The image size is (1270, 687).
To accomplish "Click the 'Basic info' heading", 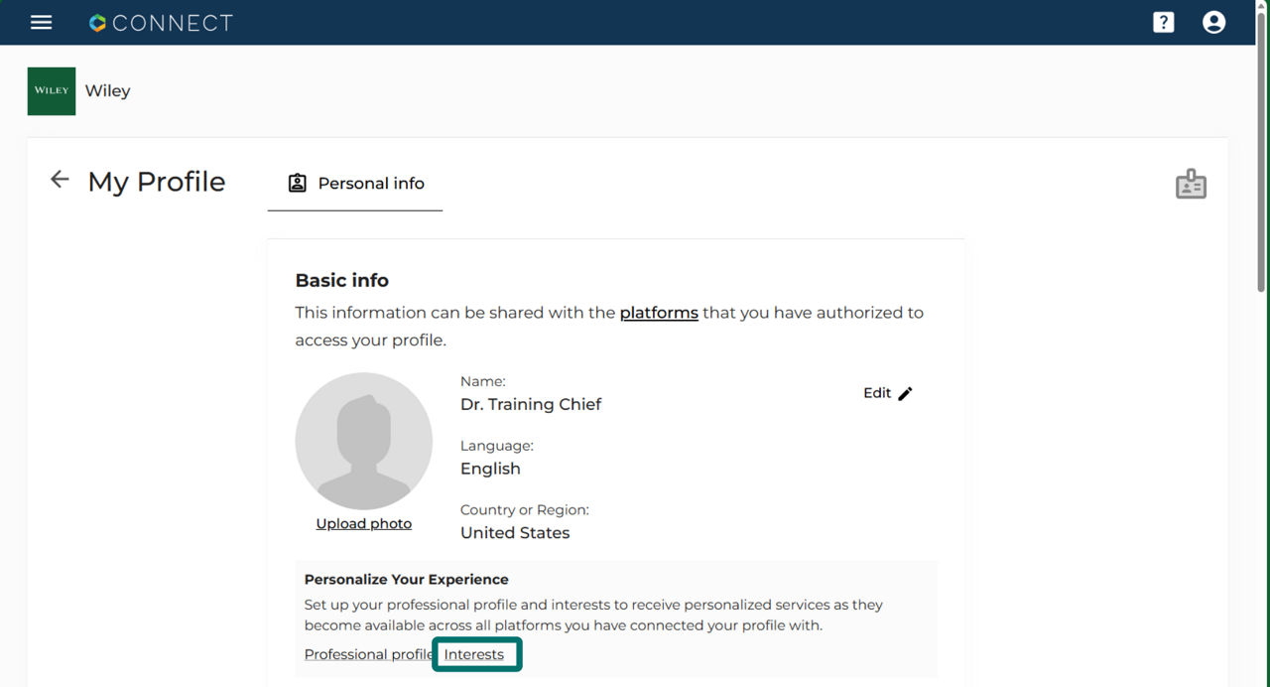I will (342, 280).
